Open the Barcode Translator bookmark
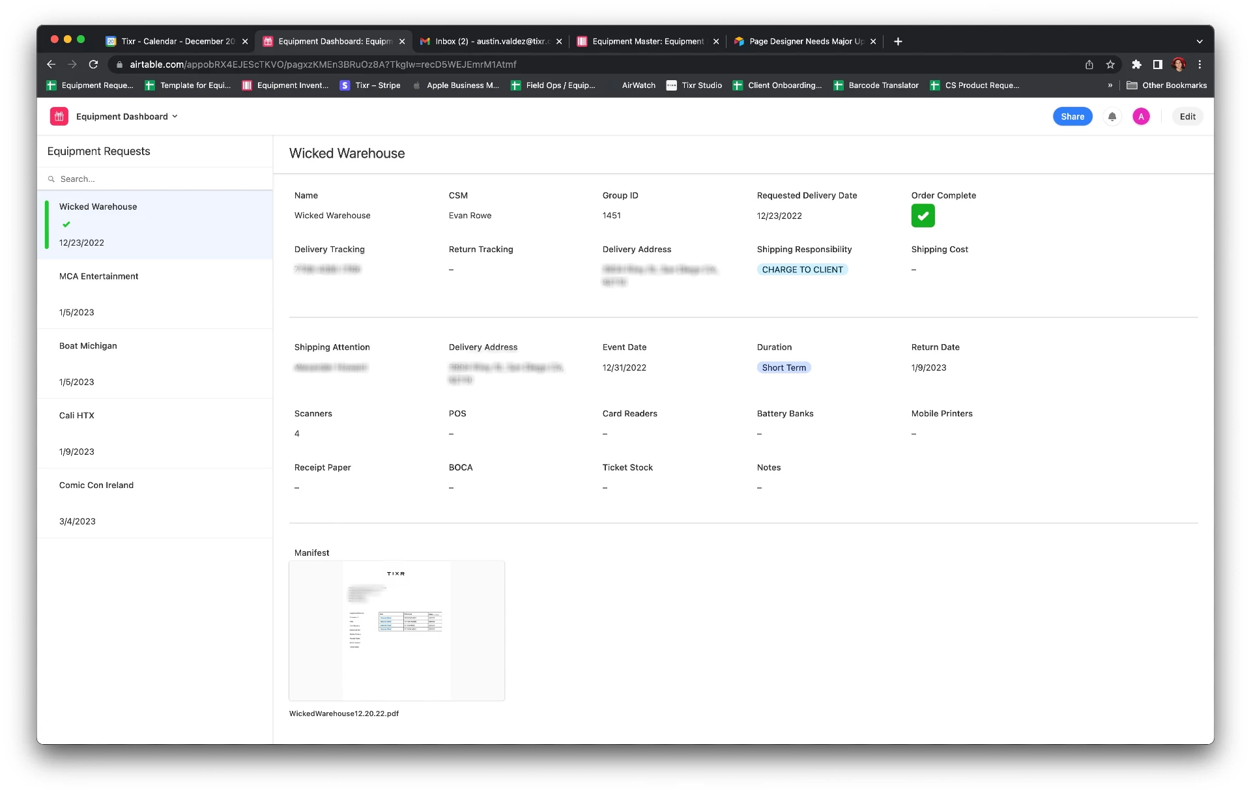Image resolution: width=1251 pixels, height=793 pixels. [876, 85]
